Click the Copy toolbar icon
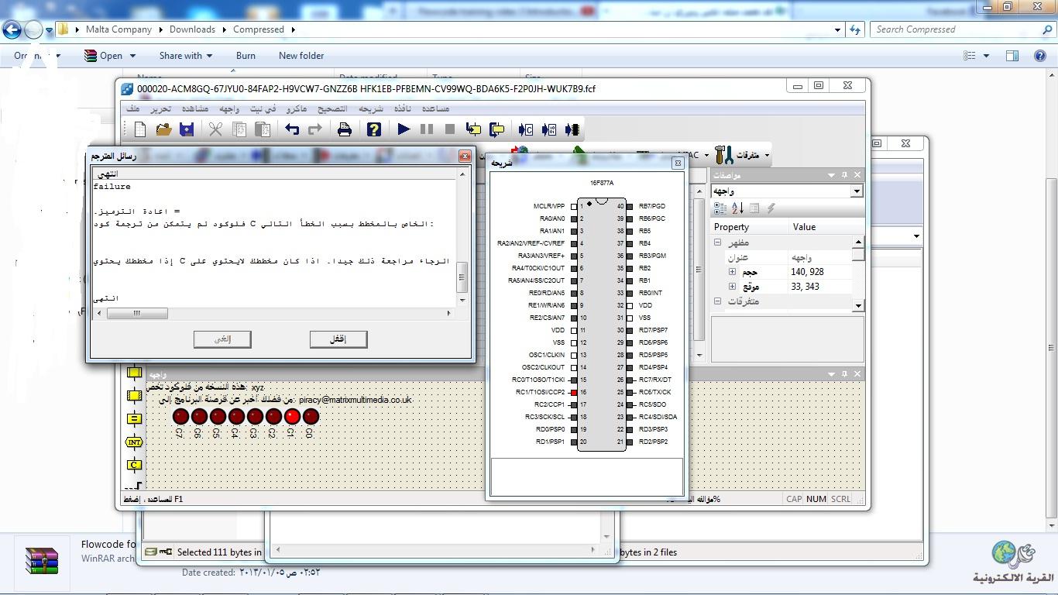Image resolution: width=1058 pixels, height=595 pixels. click(x=239, y=129)
